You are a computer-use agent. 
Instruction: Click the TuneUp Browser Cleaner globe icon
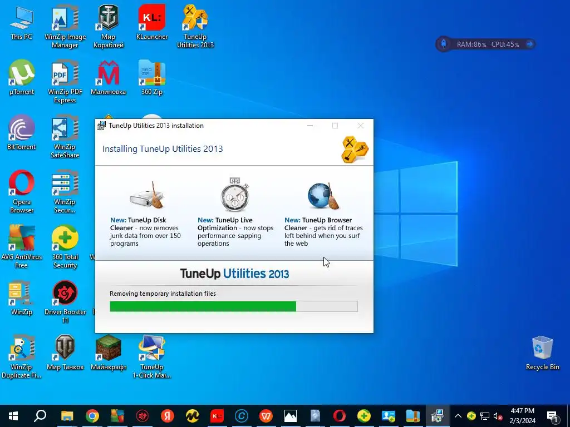click(323, 196)
